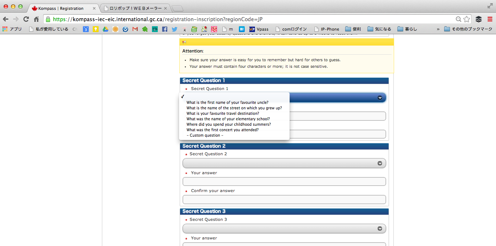Click the home button in the toolbar

click(x=36, y=19)
